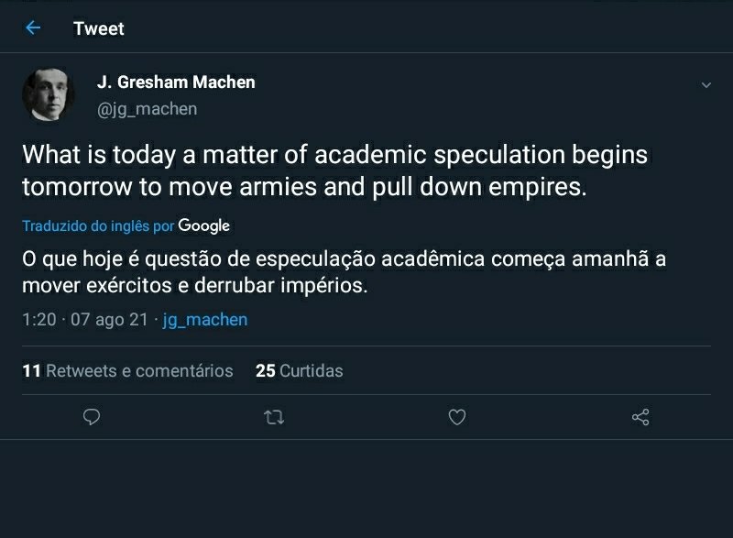
Task: Click the reply speech bubble icon
Action: 92,418
